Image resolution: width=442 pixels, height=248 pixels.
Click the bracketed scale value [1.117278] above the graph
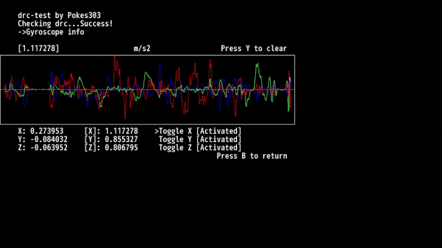39,48
